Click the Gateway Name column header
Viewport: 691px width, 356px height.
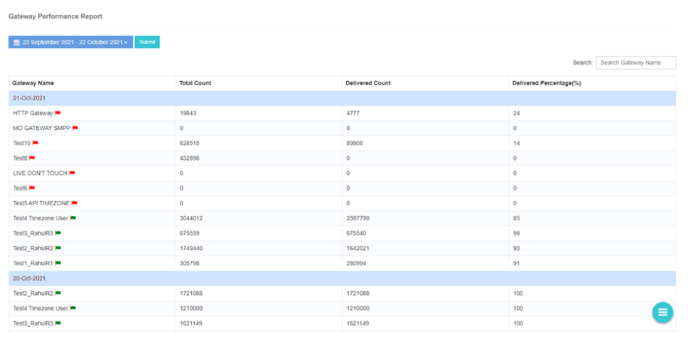tap(33, 83)
